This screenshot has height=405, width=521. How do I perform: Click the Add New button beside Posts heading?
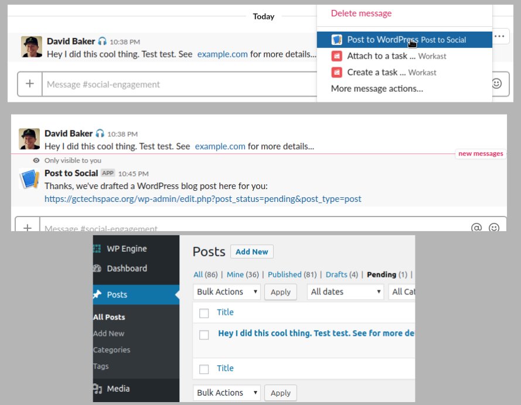tap(252, 252)
